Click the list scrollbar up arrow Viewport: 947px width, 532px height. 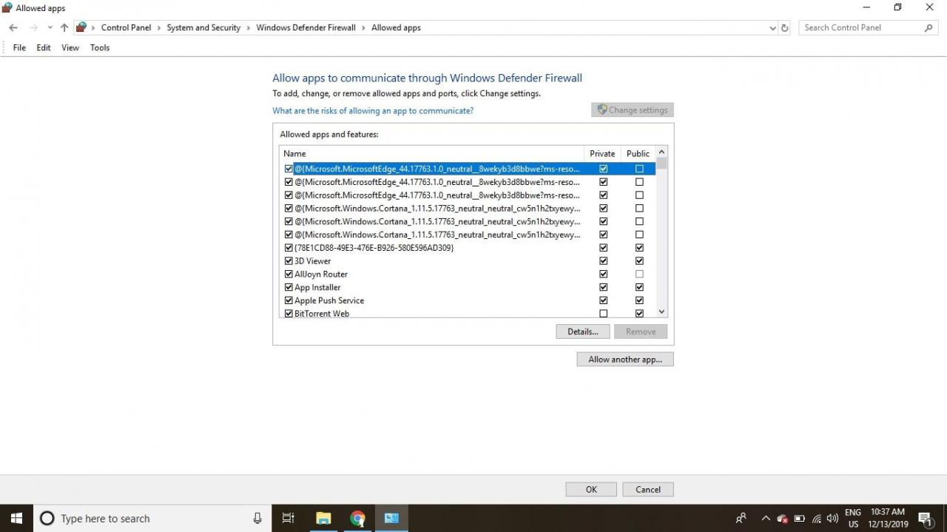(661, 152)
